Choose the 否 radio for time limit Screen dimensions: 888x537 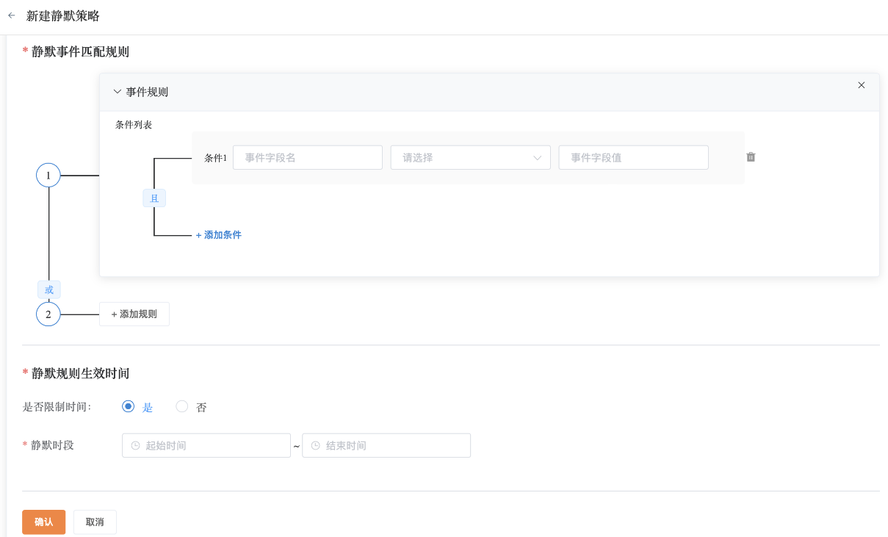click(x=182, y=406)
